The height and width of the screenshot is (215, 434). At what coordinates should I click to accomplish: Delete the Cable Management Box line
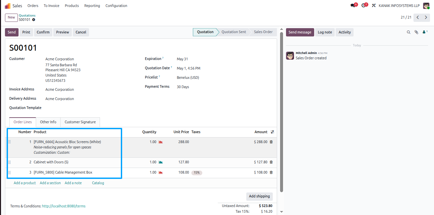coord(271,172)
